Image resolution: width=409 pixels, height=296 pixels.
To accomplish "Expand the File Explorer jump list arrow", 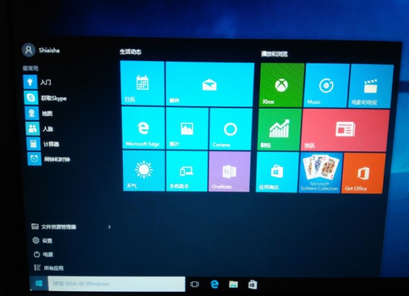I will click(x=109, y=227).
